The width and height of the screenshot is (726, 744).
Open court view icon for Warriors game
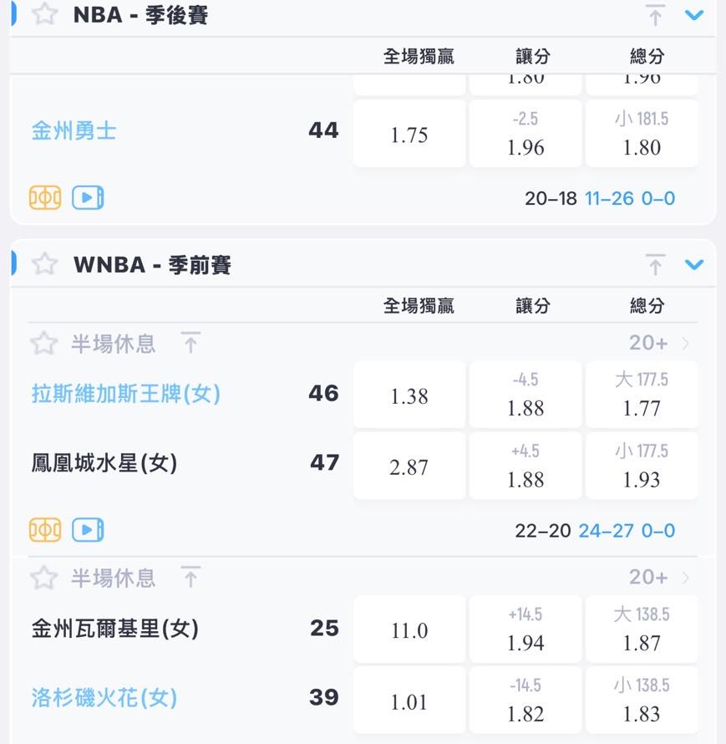[x=45, y=198]
